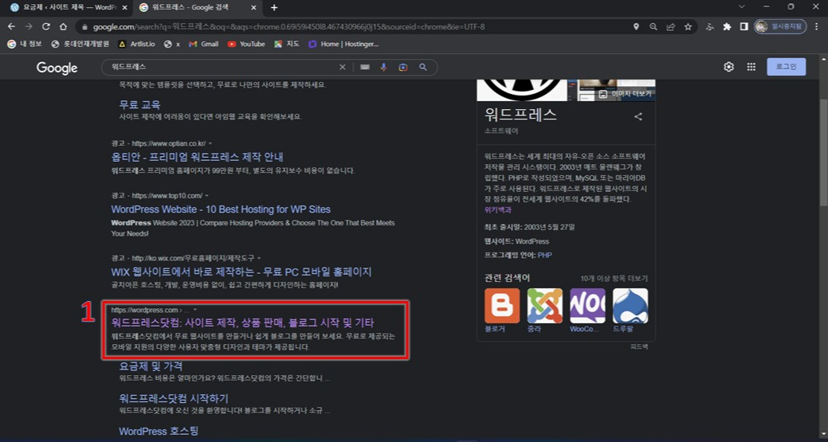
Task: Open a new browser tab
Action: point(274,7)
